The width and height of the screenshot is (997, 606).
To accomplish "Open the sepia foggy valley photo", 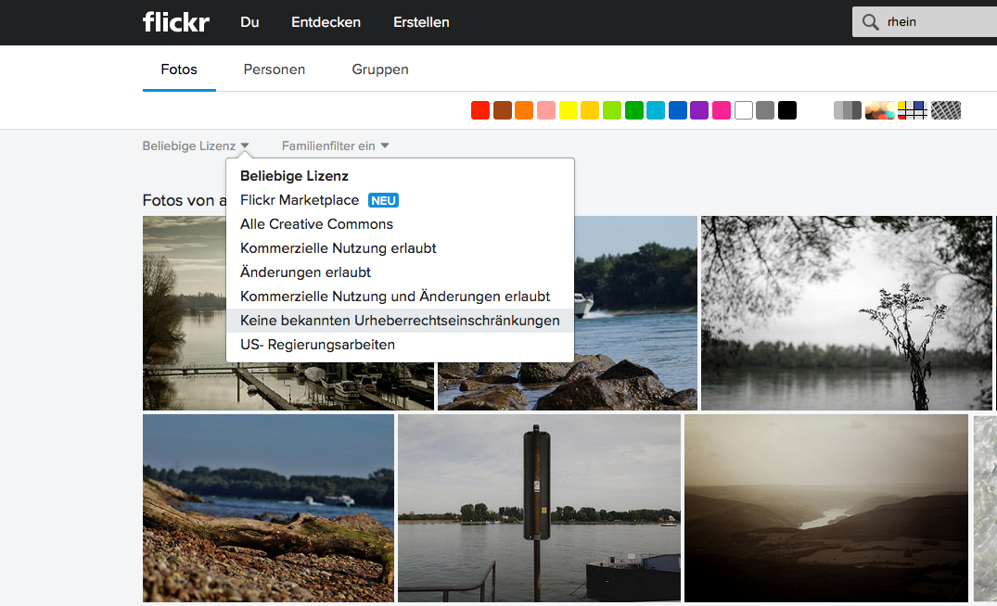I will click(826, 508).
